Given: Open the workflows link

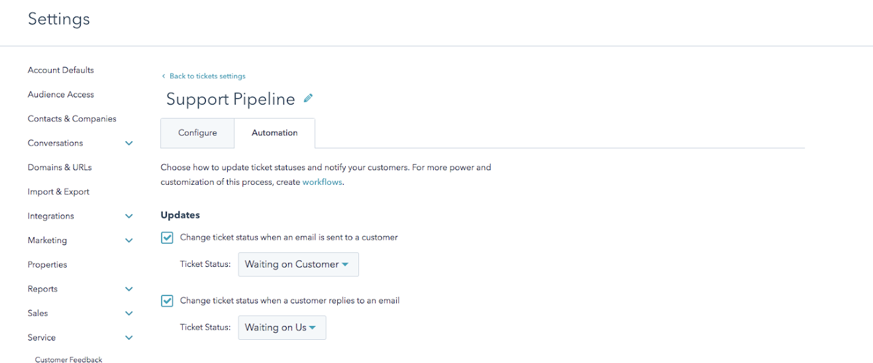Looking at the screenshot, I should 322,182.
